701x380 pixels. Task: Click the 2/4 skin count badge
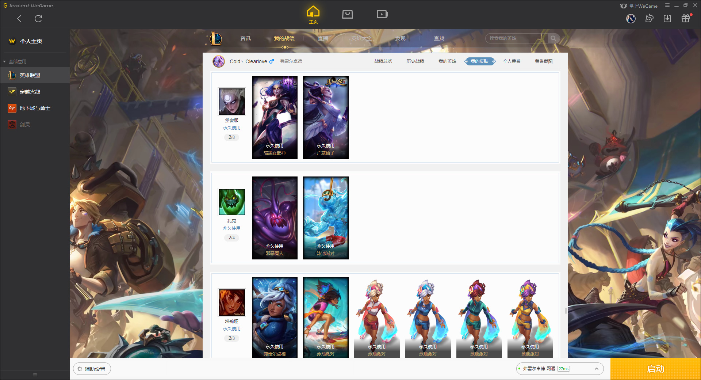[x=231, y=238]
